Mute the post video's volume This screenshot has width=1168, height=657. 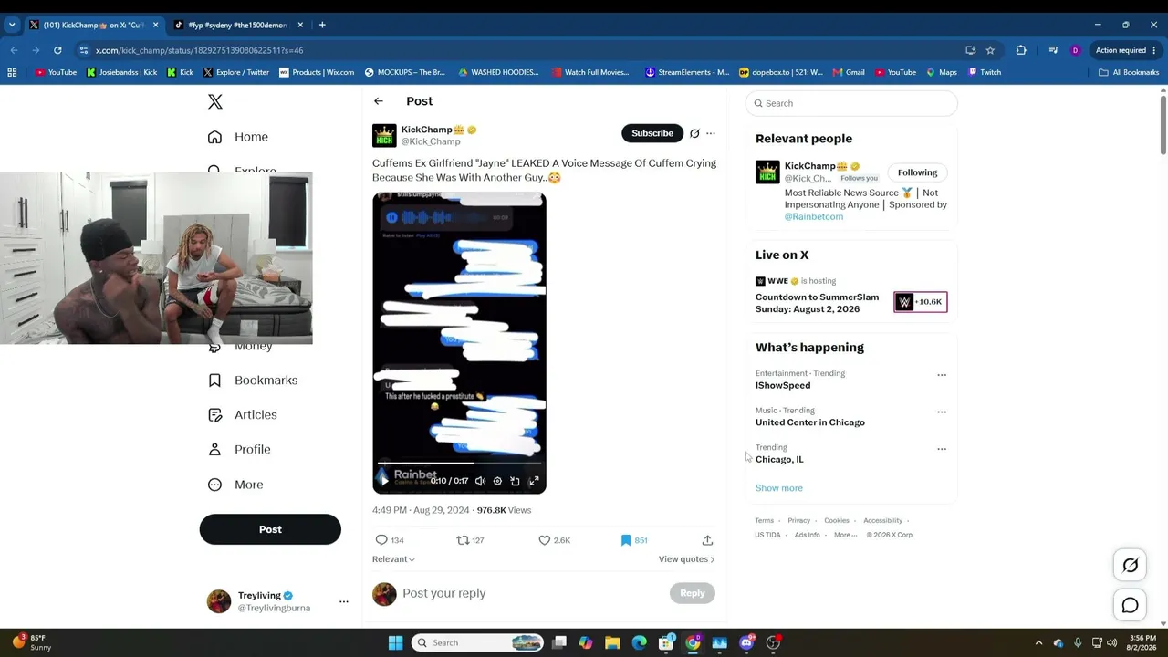click(x=480, y=481)
